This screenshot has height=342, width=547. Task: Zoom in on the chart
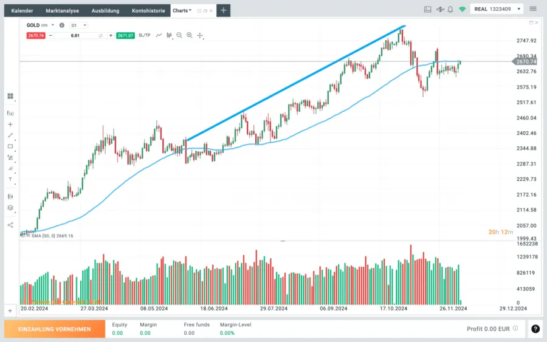(x=189, y=35)
